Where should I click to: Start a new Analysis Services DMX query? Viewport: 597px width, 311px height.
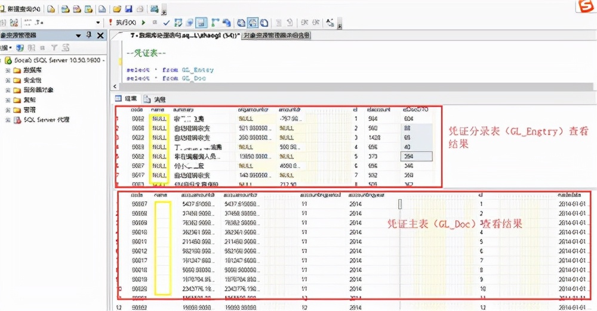[77, 9]
